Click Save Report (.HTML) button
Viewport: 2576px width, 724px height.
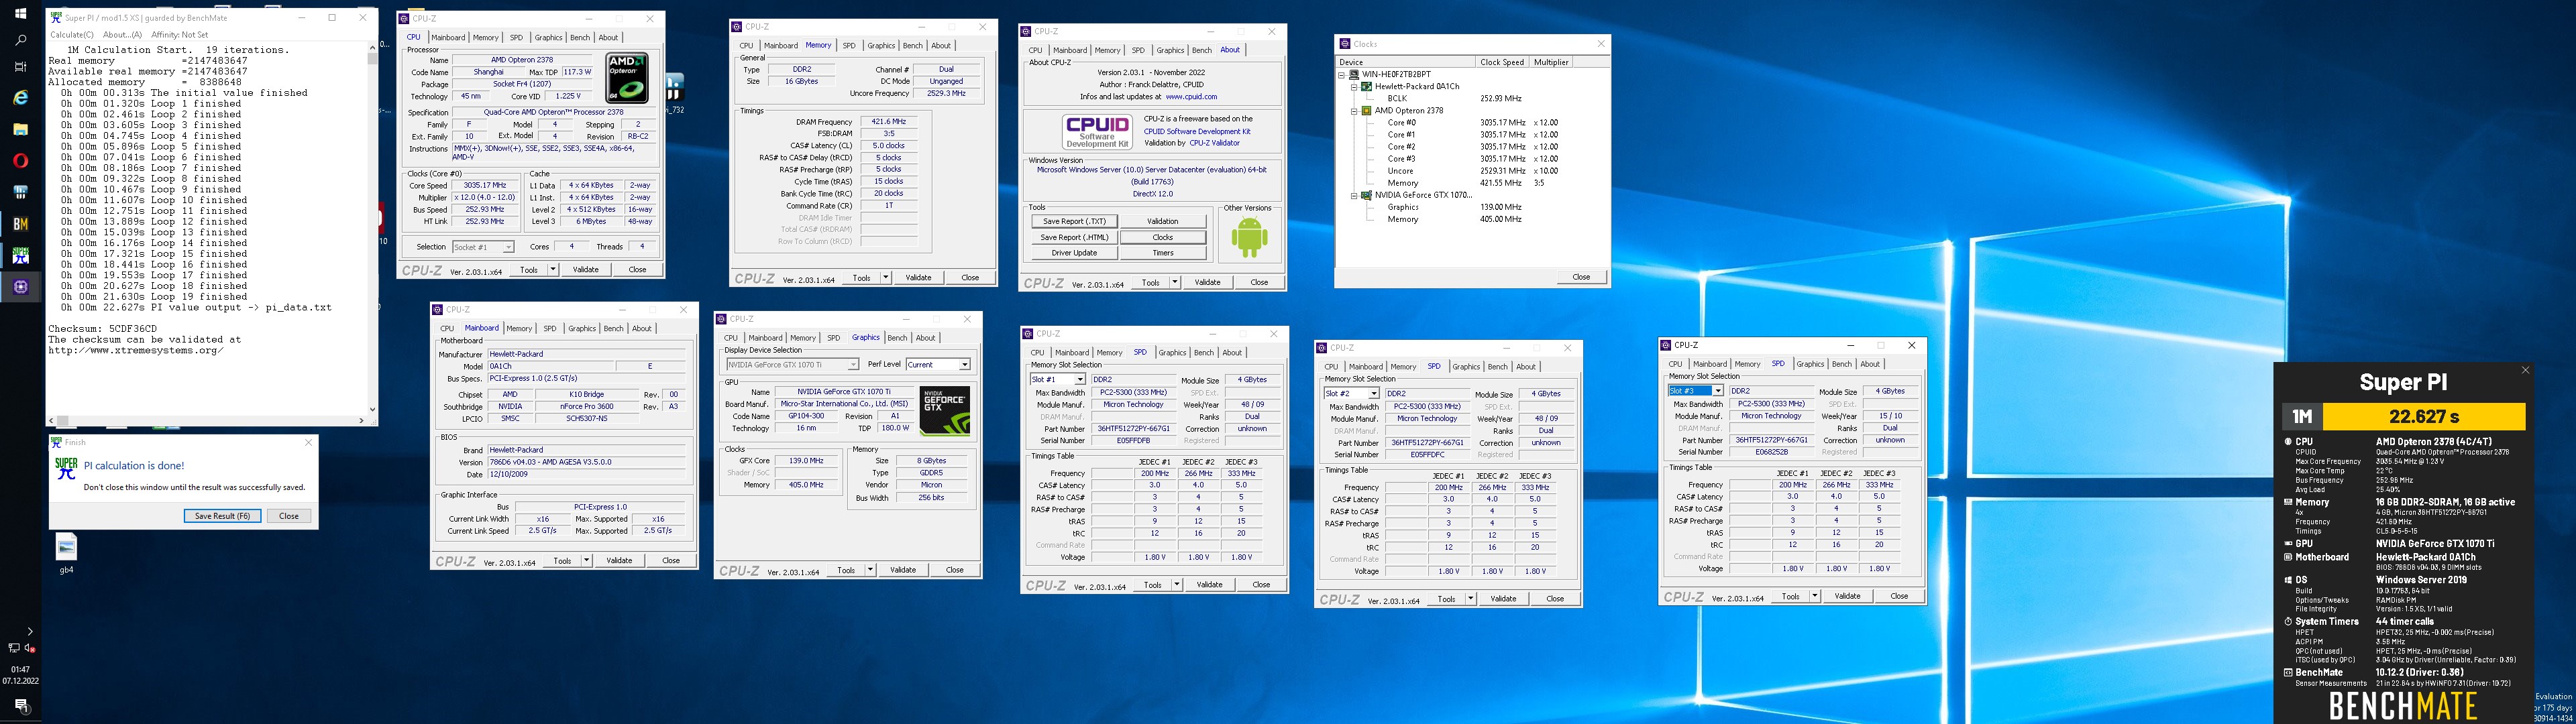(x=1074, y=237)
